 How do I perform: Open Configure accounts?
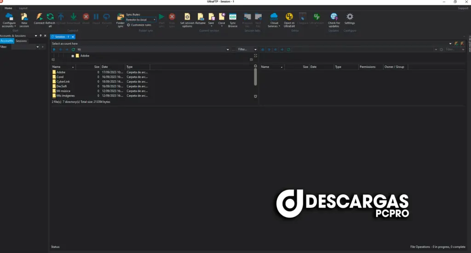tap(9, 20)
